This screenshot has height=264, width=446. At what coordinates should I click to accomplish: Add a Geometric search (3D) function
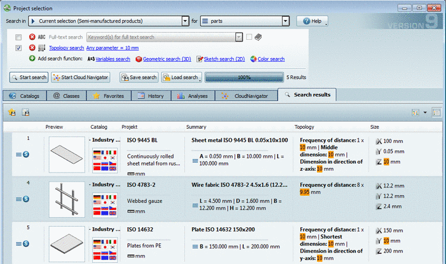pos(167,59)
